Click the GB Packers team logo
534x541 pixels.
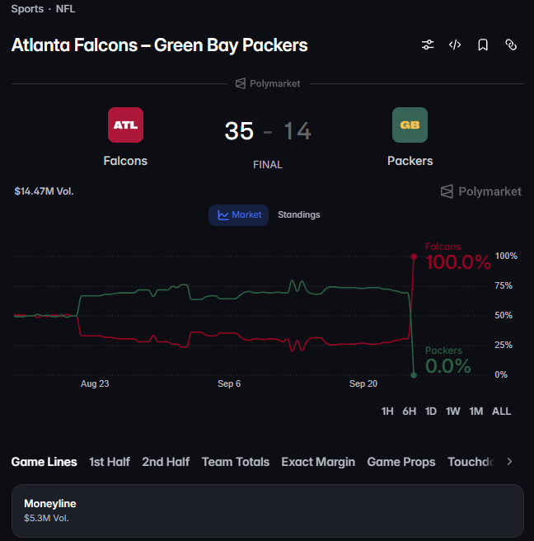tap(410, 125)
